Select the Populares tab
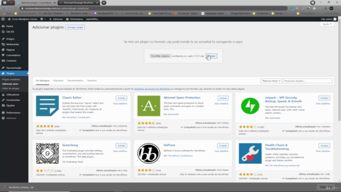Image resolution: width=341 pixels, height=192 pixels. [58, 81]
